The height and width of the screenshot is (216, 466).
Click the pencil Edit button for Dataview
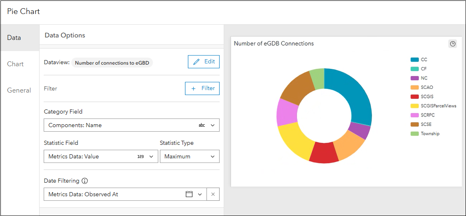pyautogui.click(x=204, y=62)
